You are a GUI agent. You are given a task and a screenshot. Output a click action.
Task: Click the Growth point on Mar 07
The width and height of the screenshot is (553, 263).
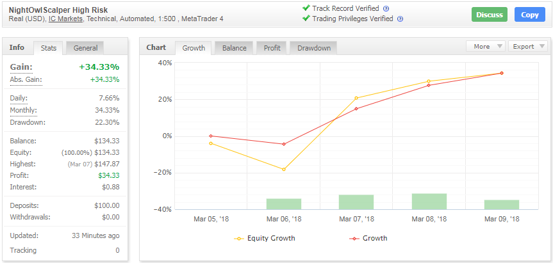click(356, 108)
